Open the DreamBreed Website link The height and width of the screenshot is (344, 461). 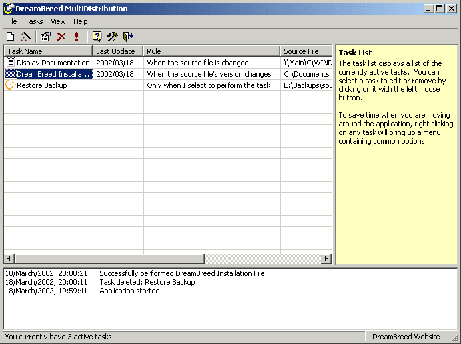click(x=406, y=337)
